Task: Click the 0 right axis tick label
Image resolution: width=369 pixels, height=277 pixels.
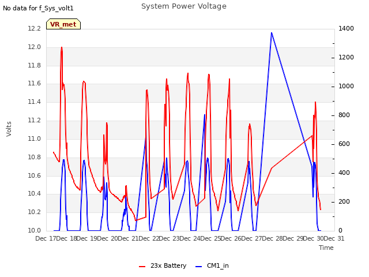Action: [x=340, y=230]
